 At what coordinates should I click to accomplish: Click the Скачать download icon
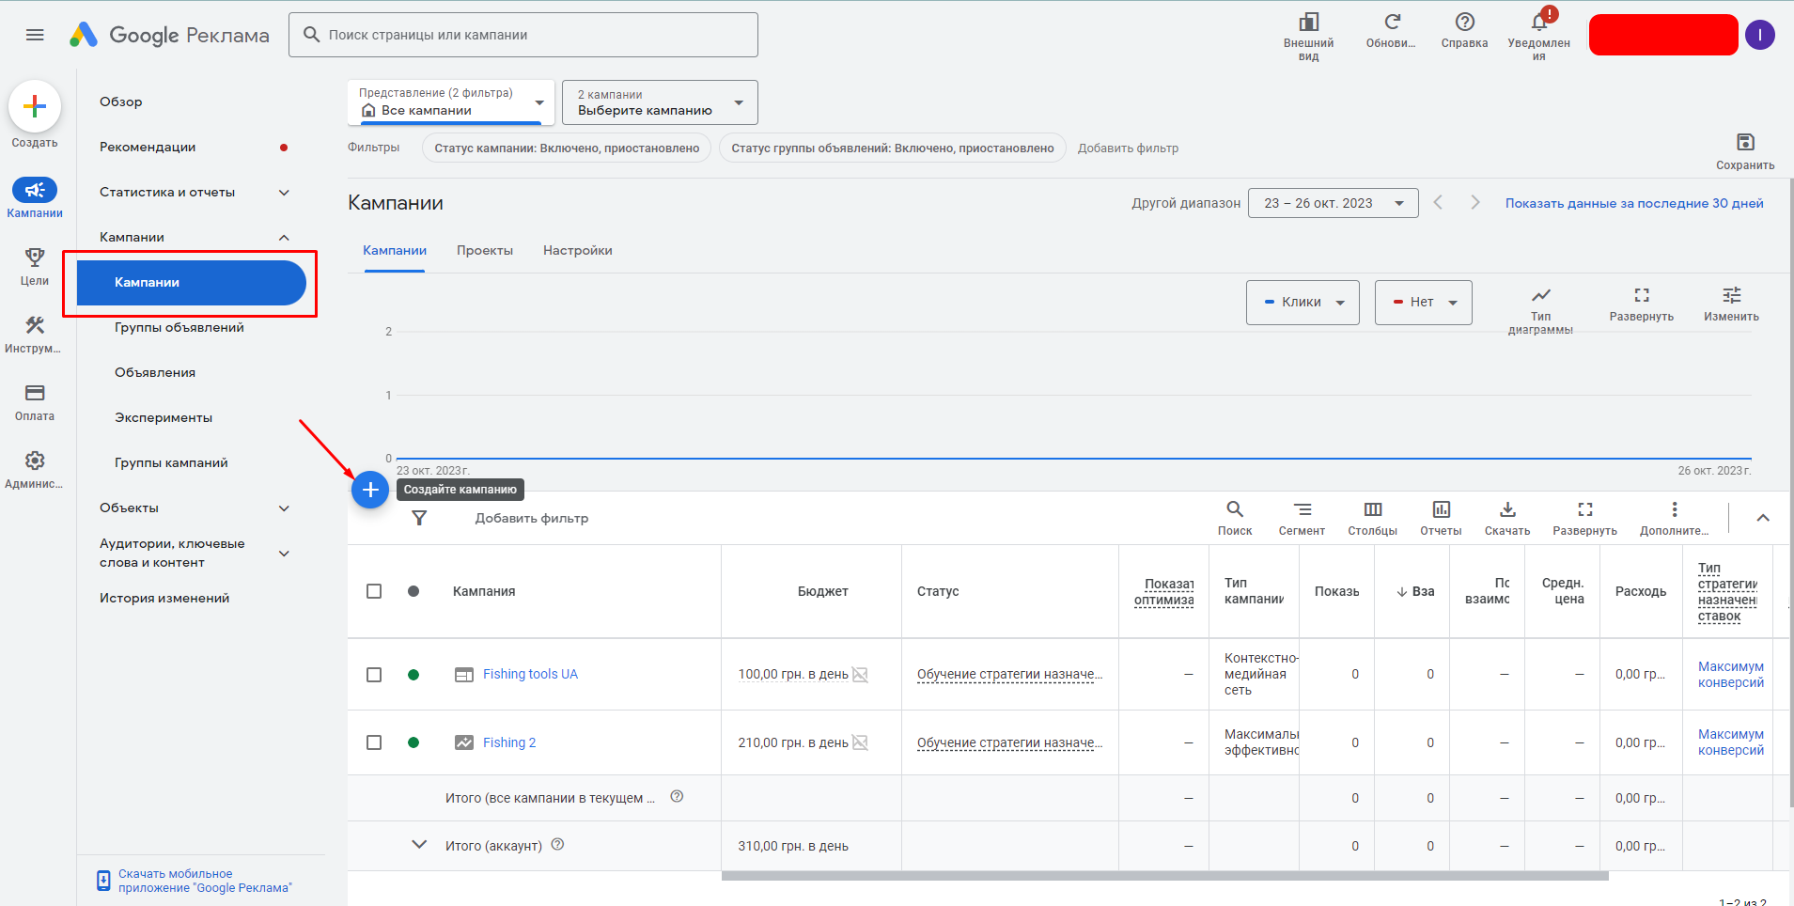pyautogui.click(x=1507, y=509)
